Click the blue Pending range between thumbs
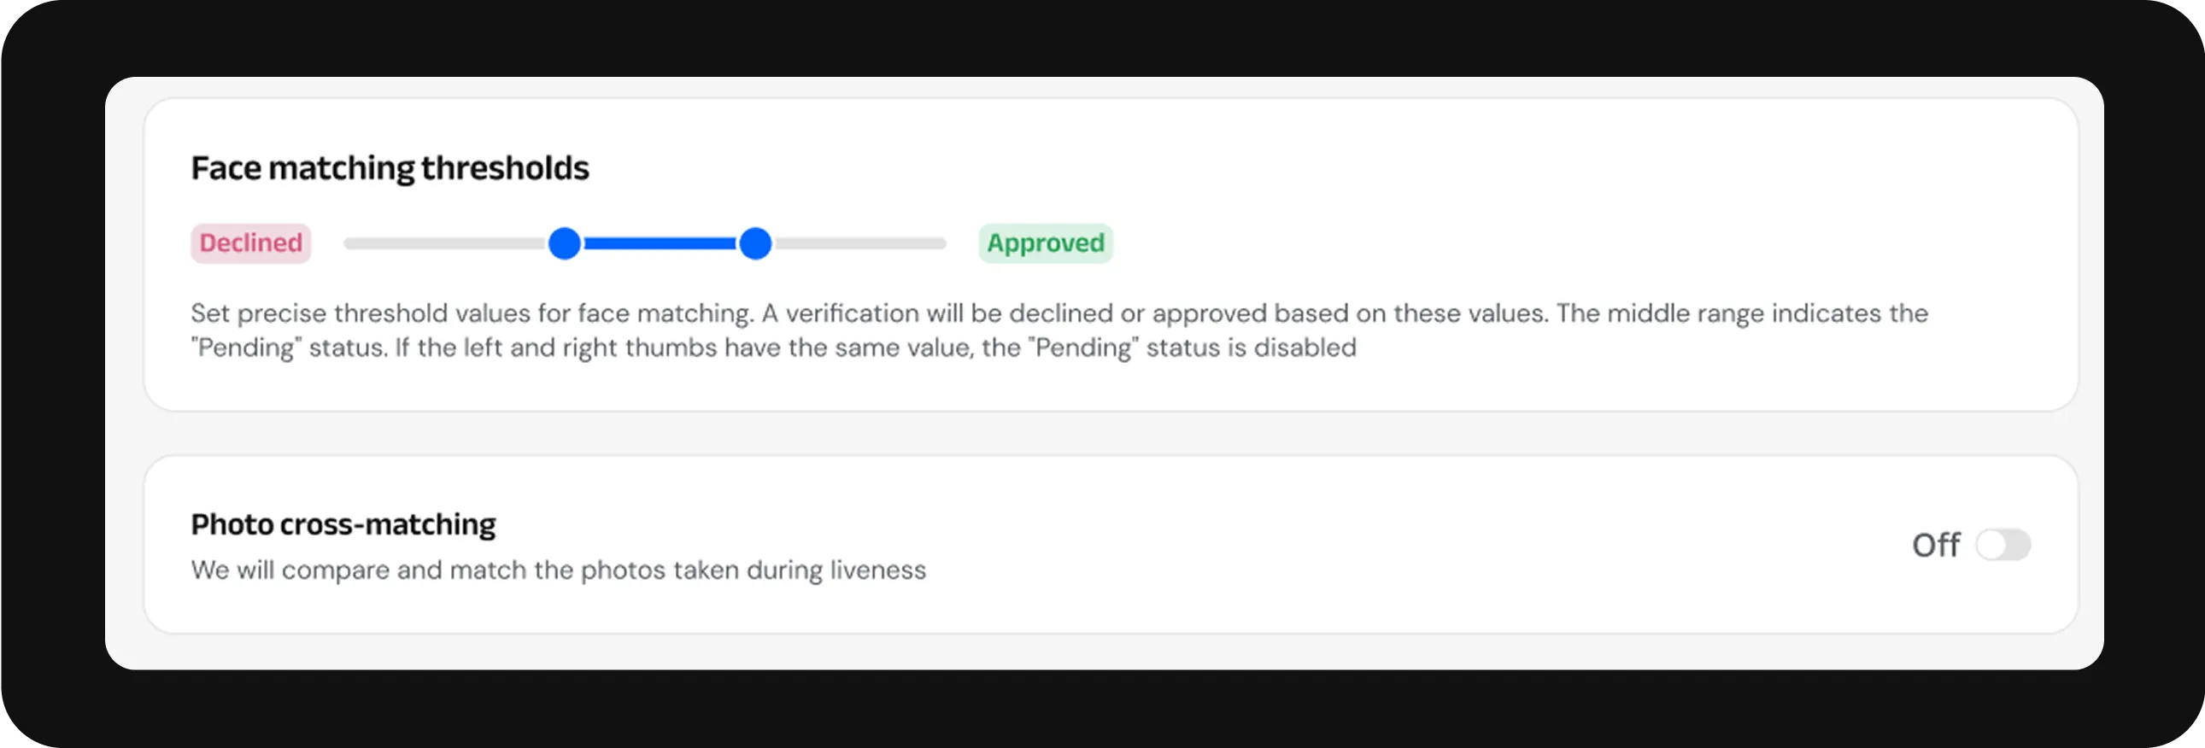This screenshot has width=2205, height=748. click(660, 244)
